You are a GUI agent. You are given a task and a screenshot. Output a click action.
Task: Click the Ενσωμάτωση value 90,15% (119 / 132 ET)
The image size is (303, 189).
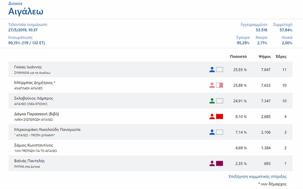coord(26,43)
